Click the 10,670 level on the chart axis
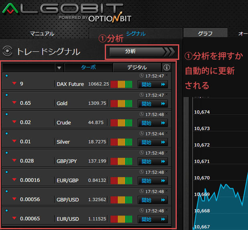Image resolution: width=248 pixels, height=230 pixels. point(202,178)
